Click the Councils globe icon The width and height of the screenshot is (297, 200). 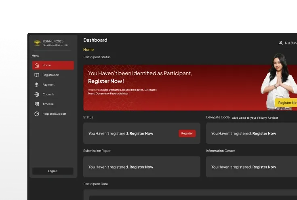(37, 94)
